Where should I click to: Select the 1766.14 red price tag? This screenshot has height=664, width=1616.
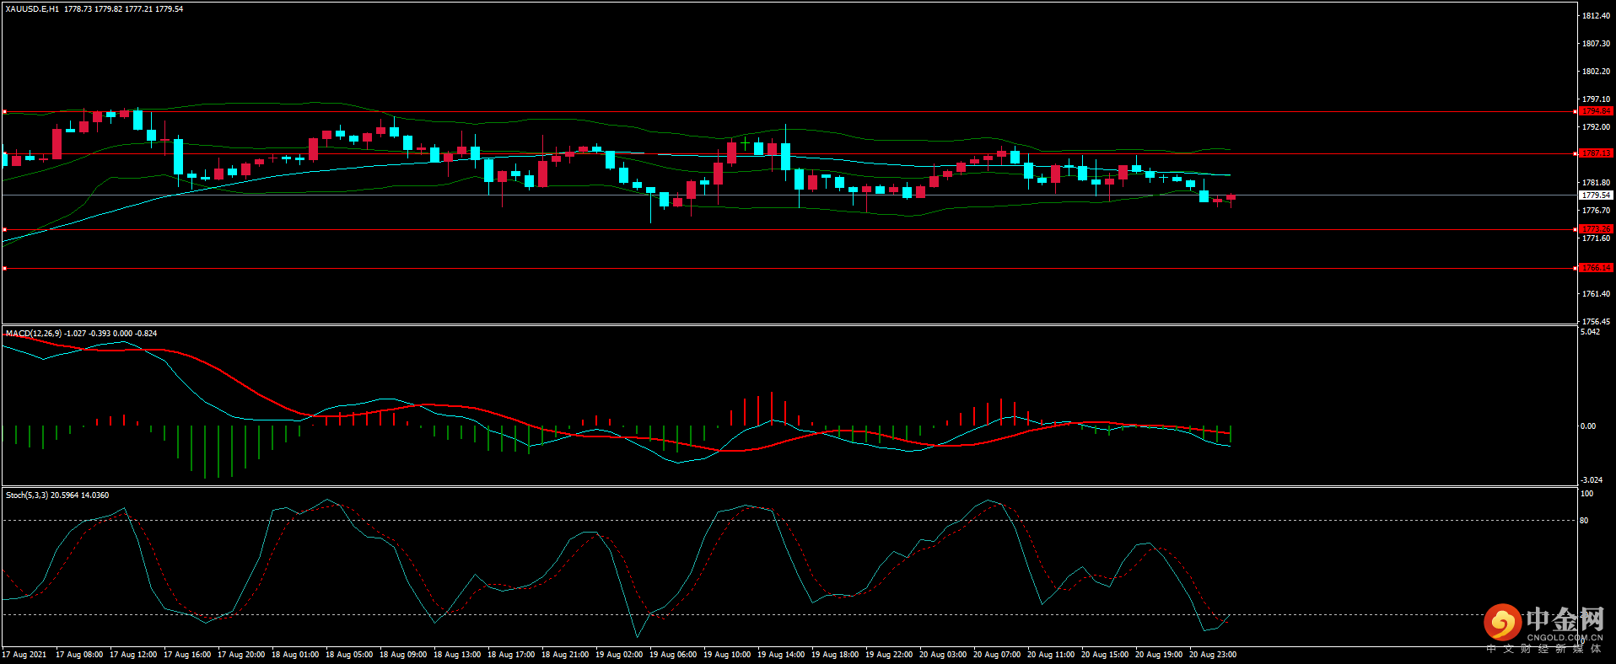tap(1596, 268)
